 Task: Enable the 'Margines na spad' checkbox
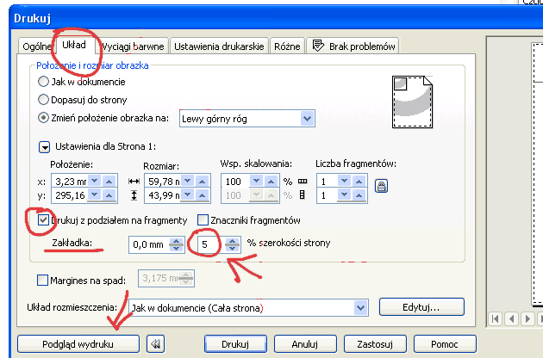[x=44, y=278]
